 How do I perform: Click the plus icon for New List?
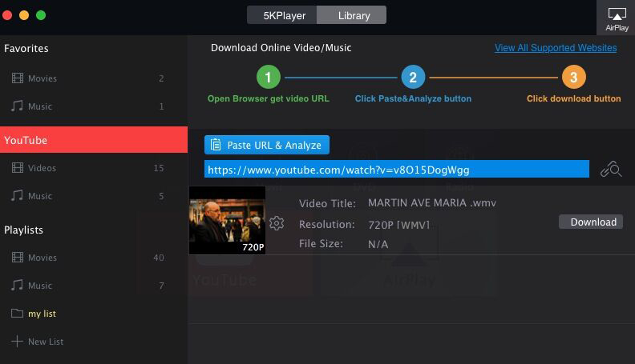pyautogui.click(x=17, y=342)
